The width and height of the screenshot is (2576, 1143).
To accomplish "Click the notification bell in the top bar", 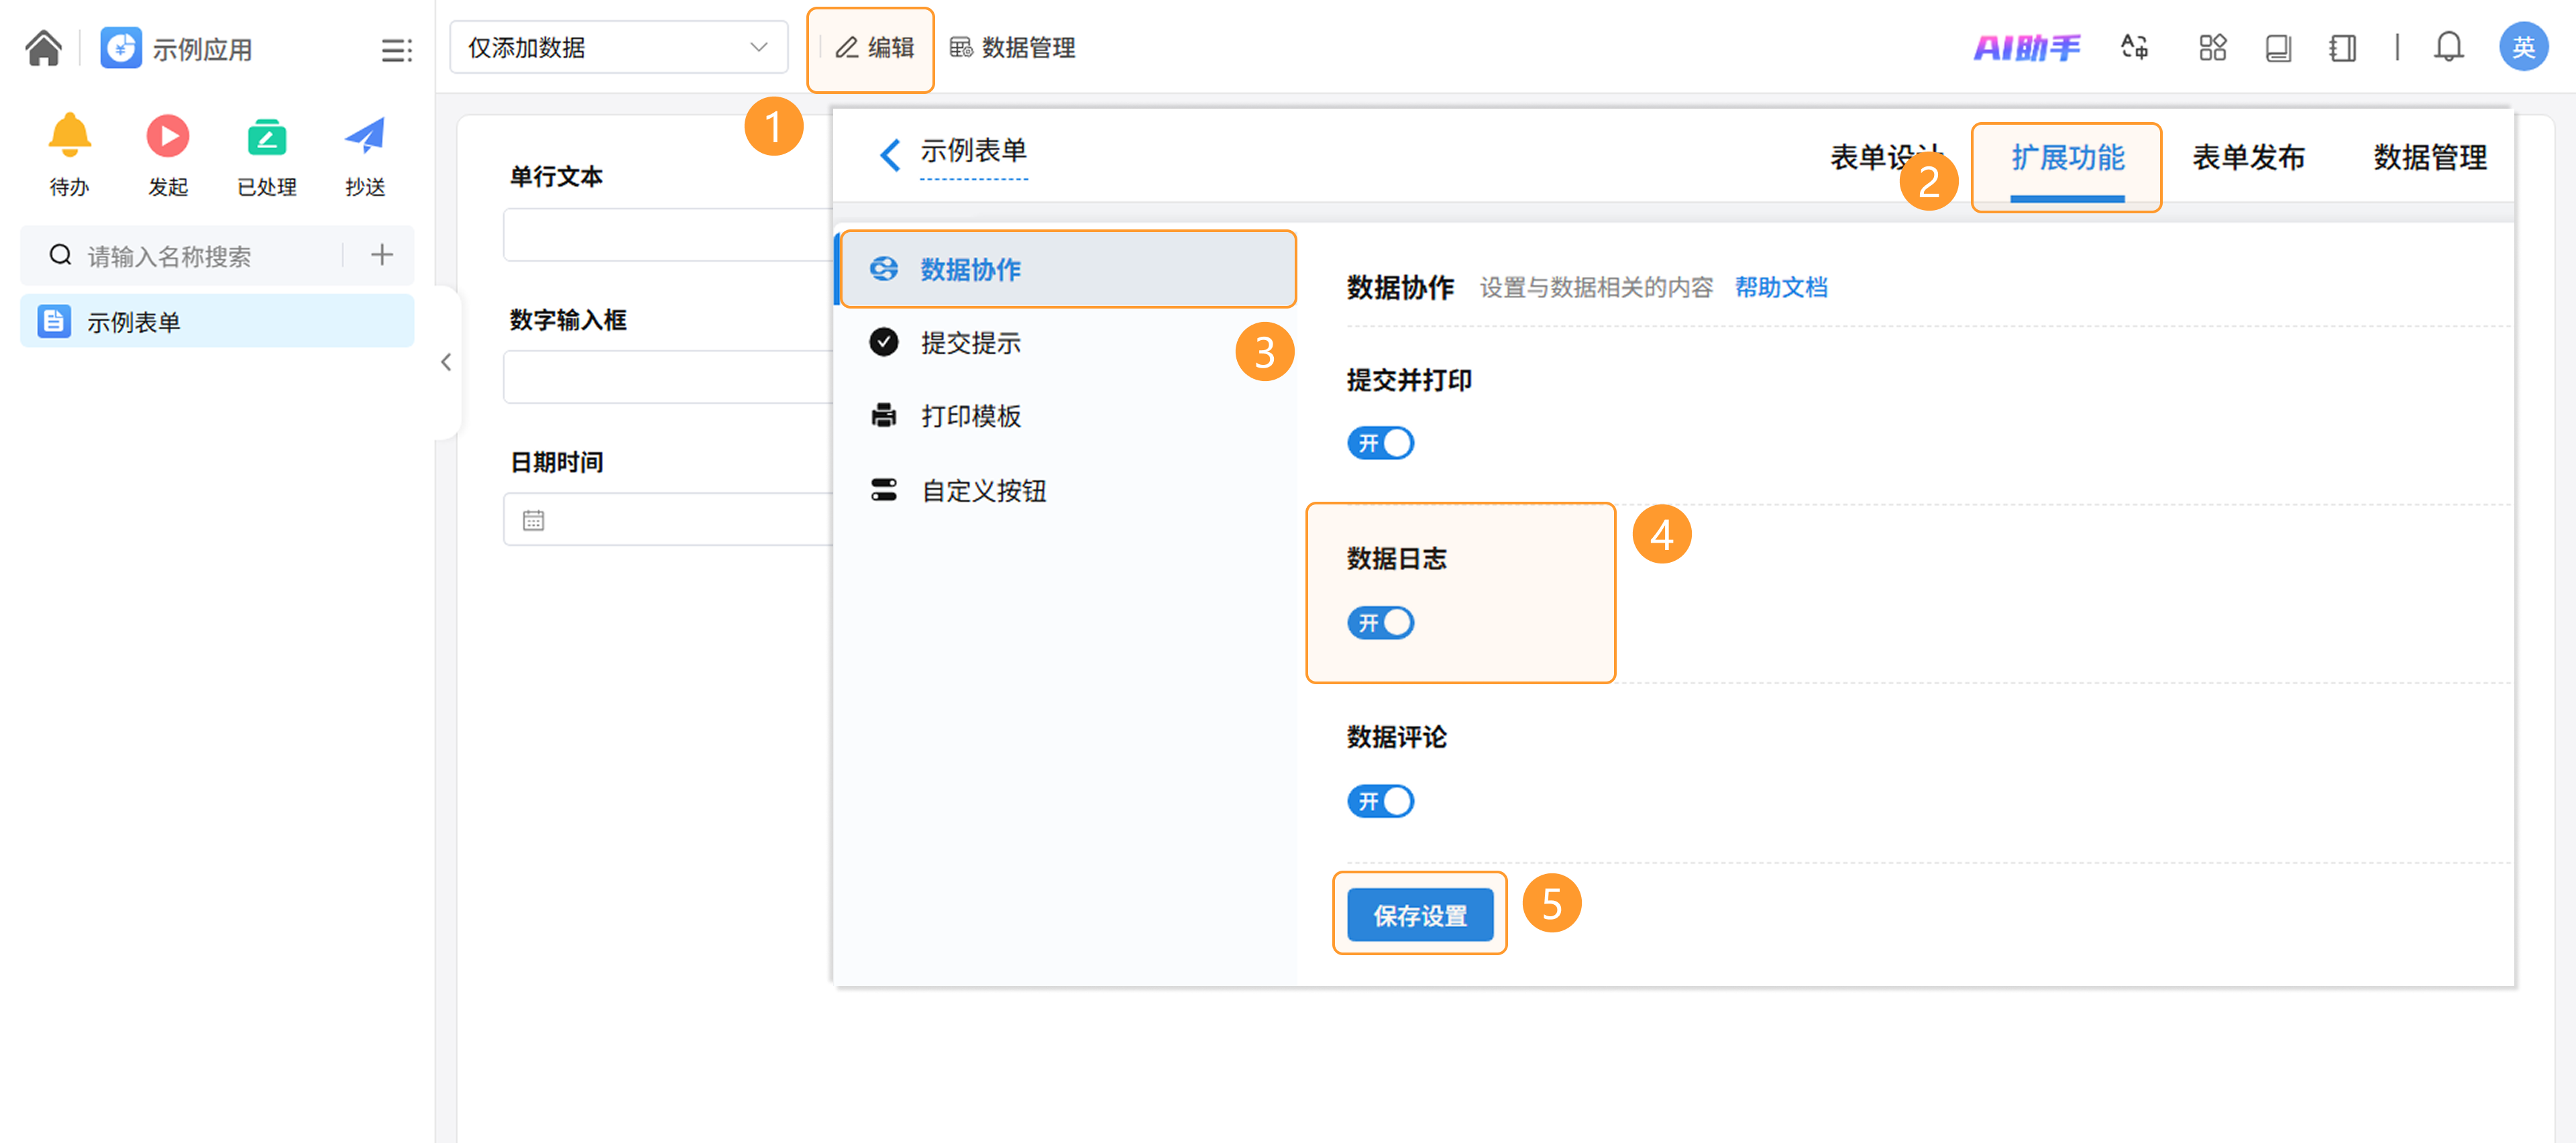I will pyautogui.click(x=2448, y=47).
